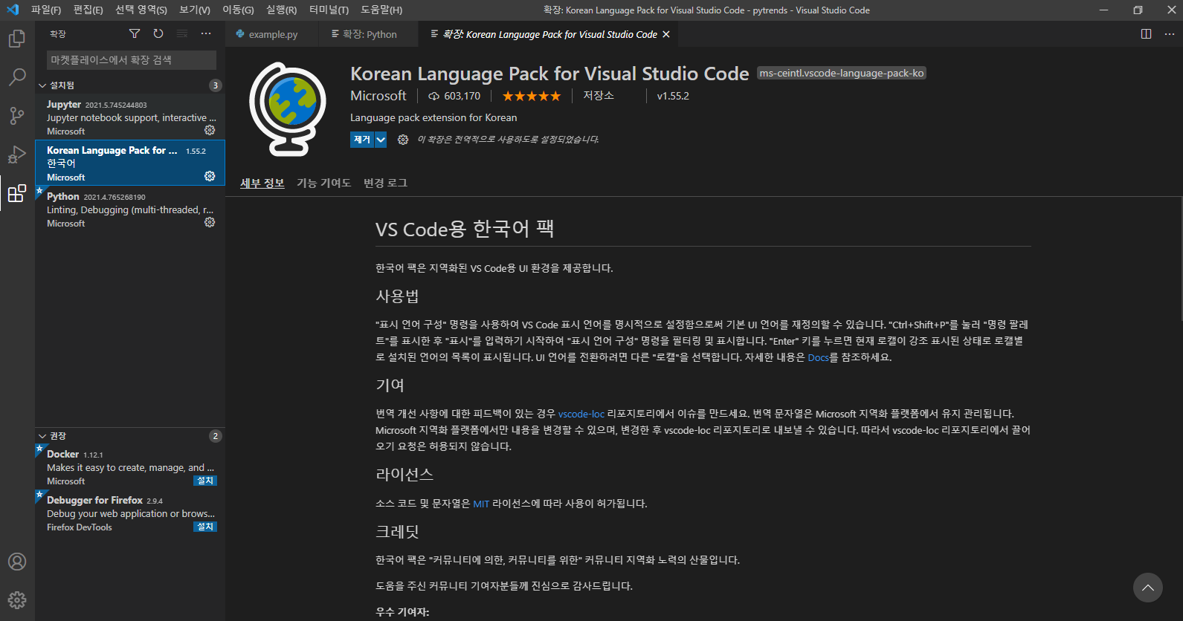This screenshot has width=1183, height=621.
Task: Click the download count cloud icon
Action: click(434, 96)
